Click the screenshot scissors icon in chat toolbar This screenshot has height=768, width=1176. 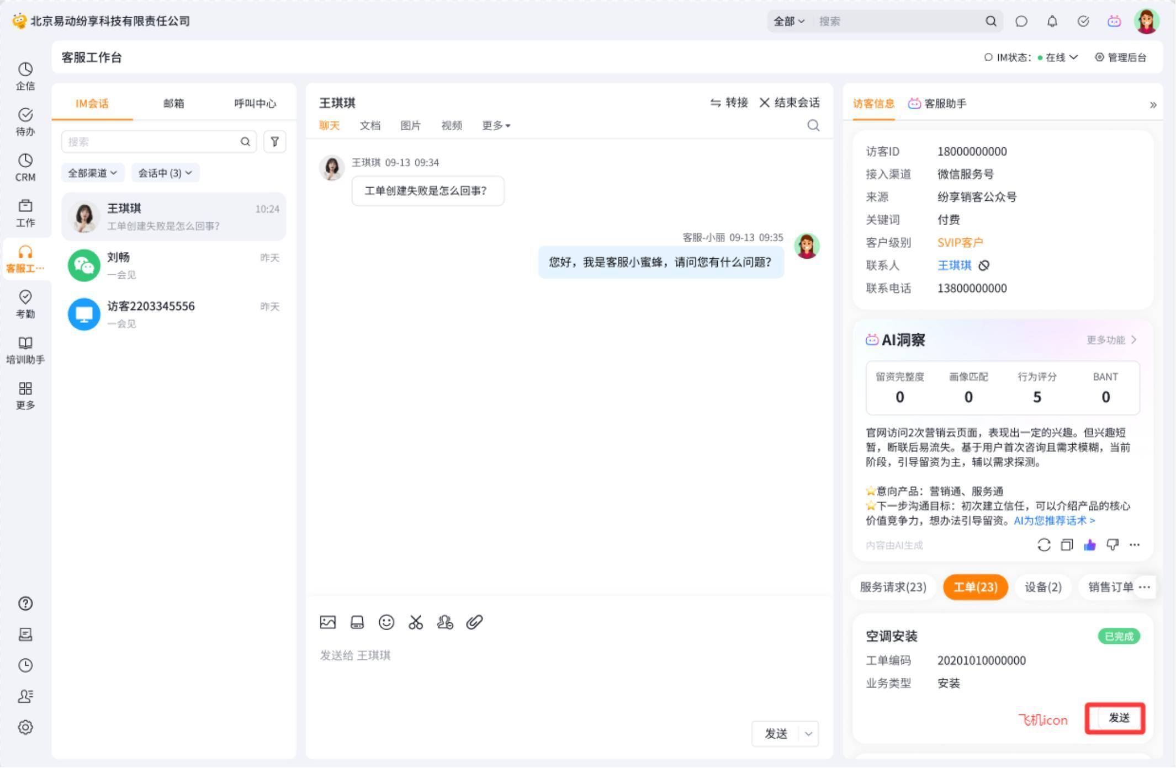click(x=415, y=622)
